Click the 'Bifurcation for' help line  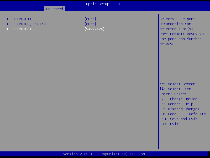pyautogui.click(x=175, y=24)
